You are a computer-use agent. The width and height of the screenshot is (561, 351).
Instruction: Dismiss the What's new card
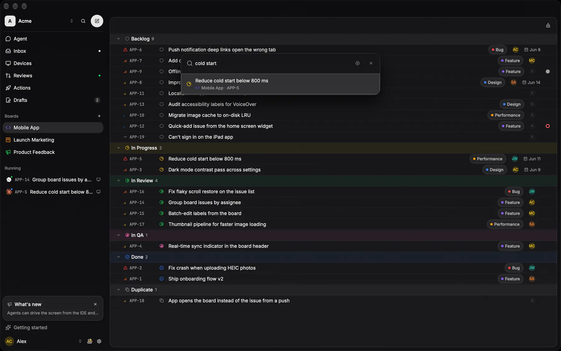[95, 304]
